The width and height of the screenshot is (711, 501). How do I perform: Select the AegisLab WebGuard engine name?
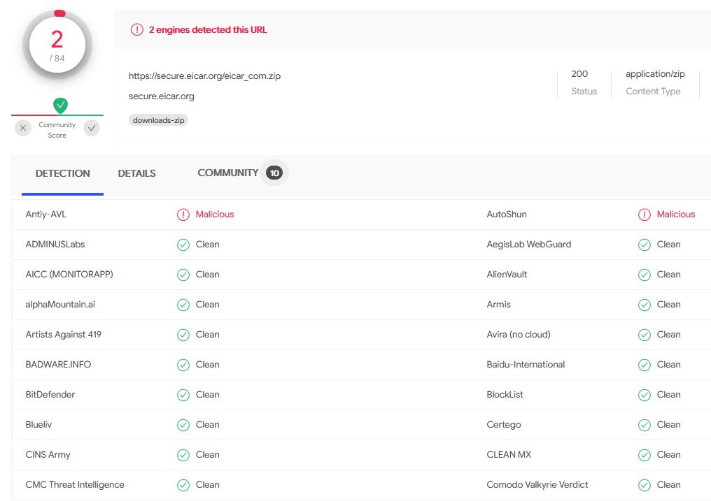[x=529, y=245]
